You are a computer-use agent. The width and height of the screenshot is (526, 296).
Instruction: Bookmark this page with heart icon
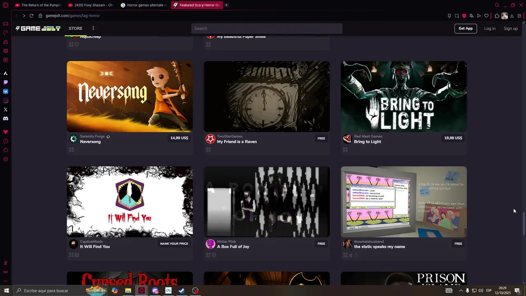point(486,16)
